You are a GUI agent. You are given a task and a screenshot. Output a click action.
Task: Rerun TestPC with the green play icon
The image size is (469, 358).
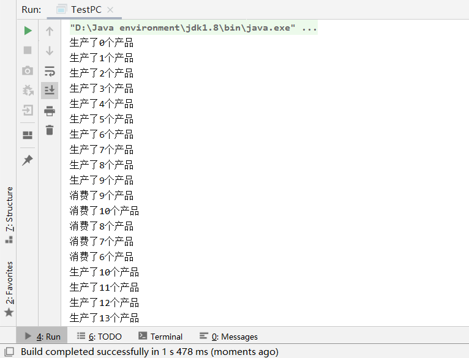[x=28, y=31]
